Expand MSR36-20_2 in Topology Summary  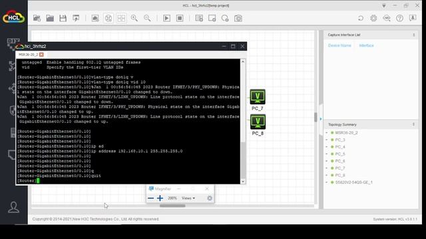point(327,133)
